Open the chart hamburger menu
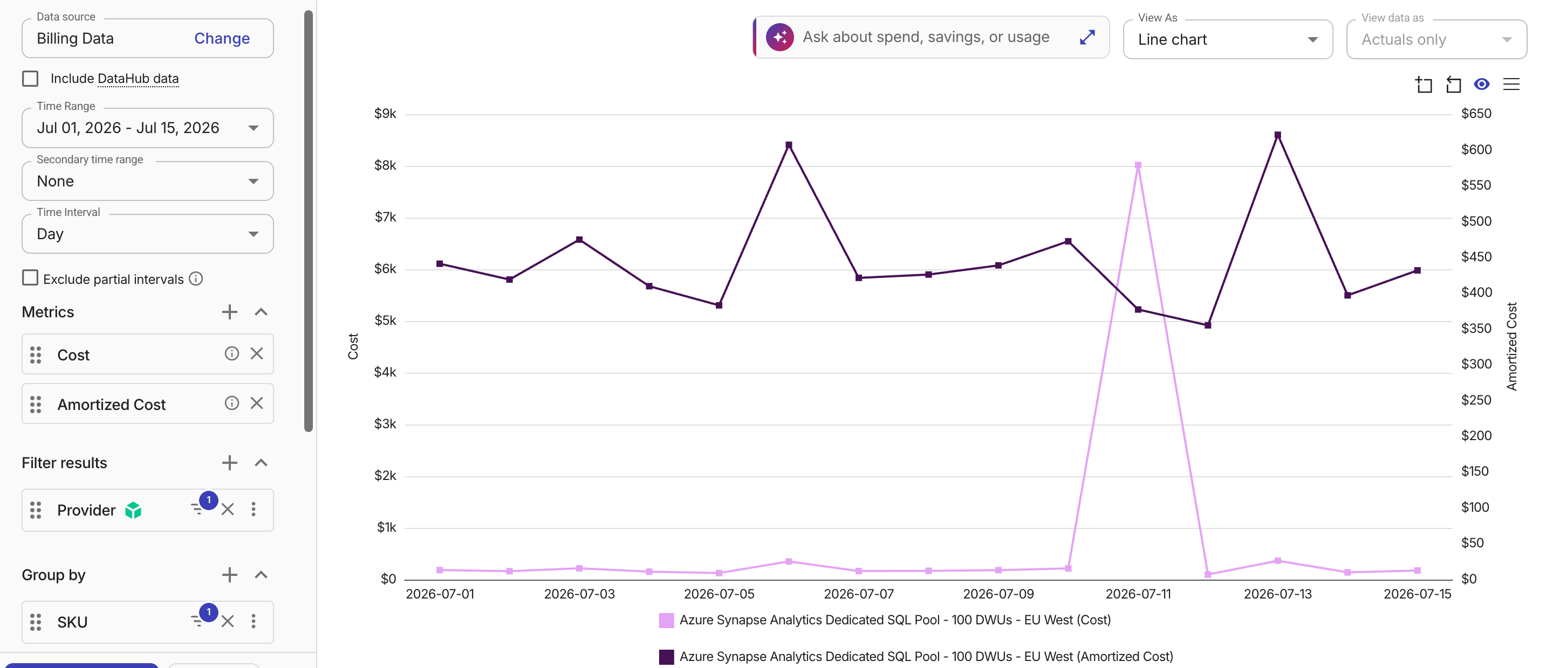This screenshot has height=668, width=1546. click(x=1511, y=85)
